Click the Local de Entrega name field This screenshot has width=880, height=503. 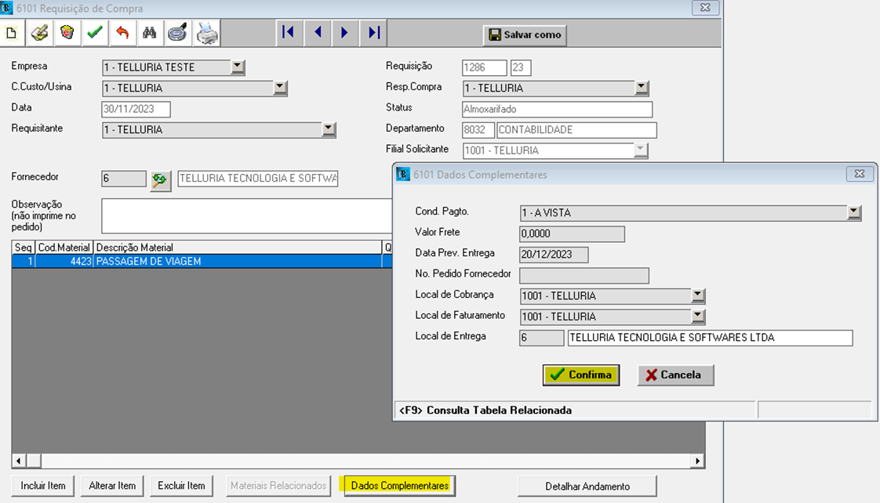click(x=710, y=338)
